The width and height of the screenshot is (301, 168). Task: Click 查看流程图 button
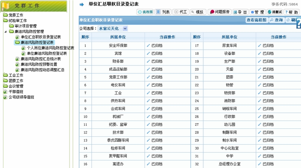pyautogui.click(x=256, y=20)
